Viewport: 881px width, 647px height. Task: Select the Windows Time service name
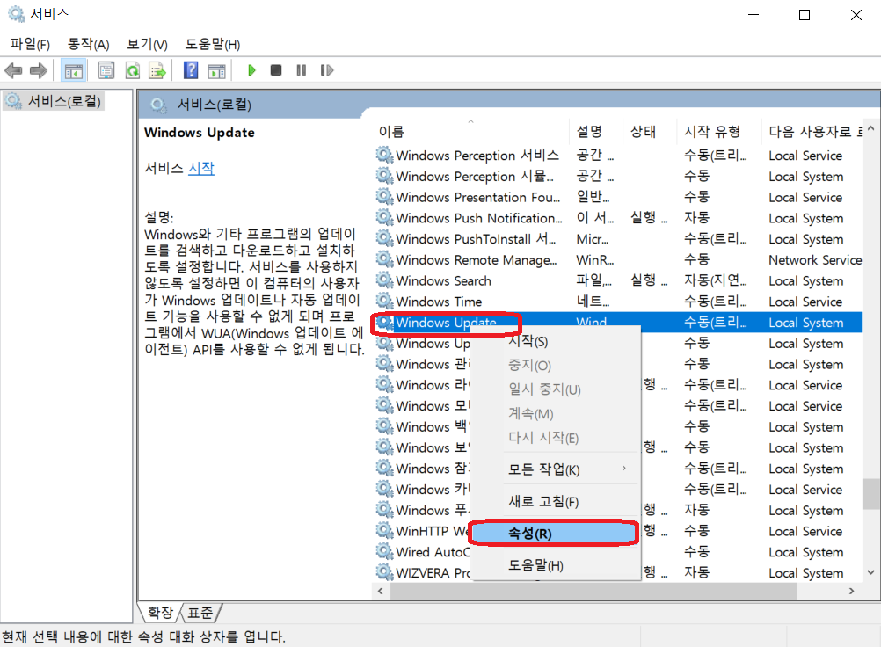click(439, 302)
